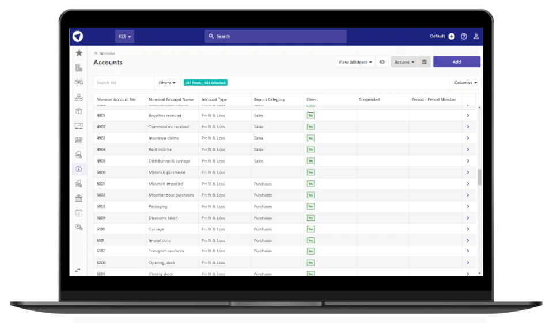Open the Columns dropdown
The image size is (553, 323).
(x=465, y=83)
